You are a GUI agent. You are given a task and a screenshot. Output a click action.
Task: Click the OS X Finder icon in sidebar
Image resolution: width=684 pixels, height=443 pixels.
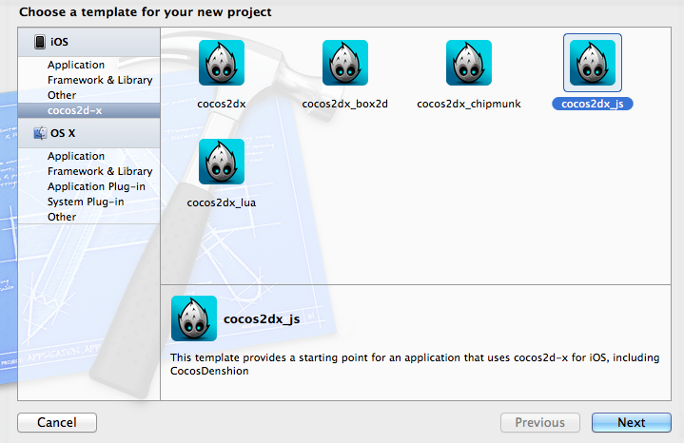(x=40, y=133)
